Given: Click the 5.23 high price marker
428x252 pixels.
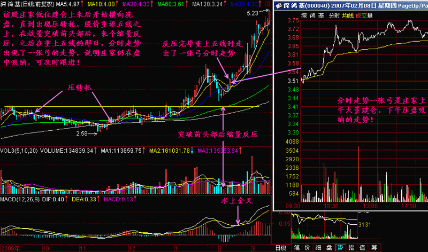Looking at the screenshot, I should point(252,13).
